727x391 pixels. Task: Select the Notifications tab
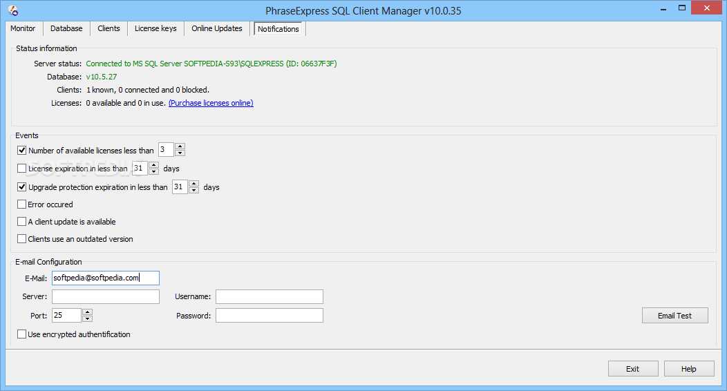[x=278, y=29]
